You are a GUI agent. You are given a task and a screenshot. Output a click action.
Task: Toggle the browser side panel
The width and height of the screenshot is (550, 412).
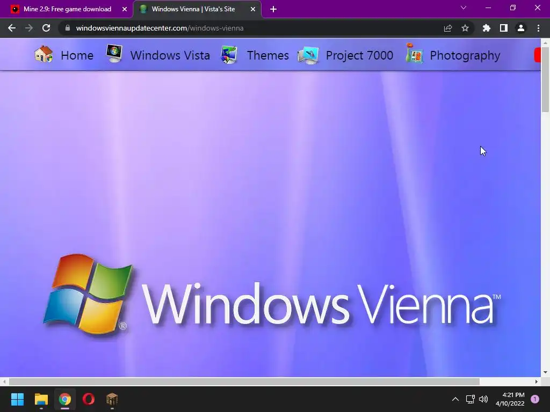[x=504, y=28]
